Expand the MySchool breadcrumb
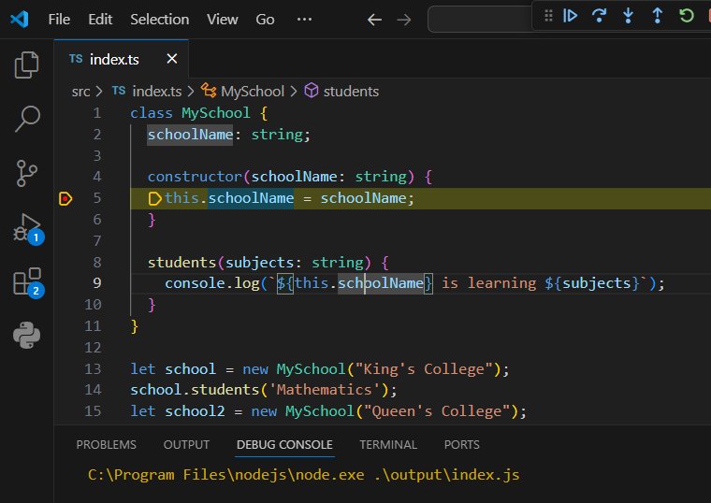The height and width of the screenshot is (503, 711). pyautogui.click(x=252, y=92)
